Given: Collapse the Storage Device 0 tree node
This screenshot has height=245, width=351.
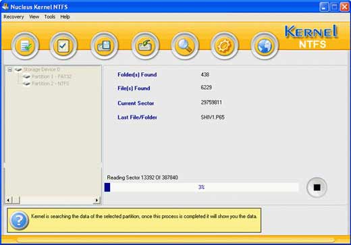Looking at the screenshot, I should click(9, 70).
